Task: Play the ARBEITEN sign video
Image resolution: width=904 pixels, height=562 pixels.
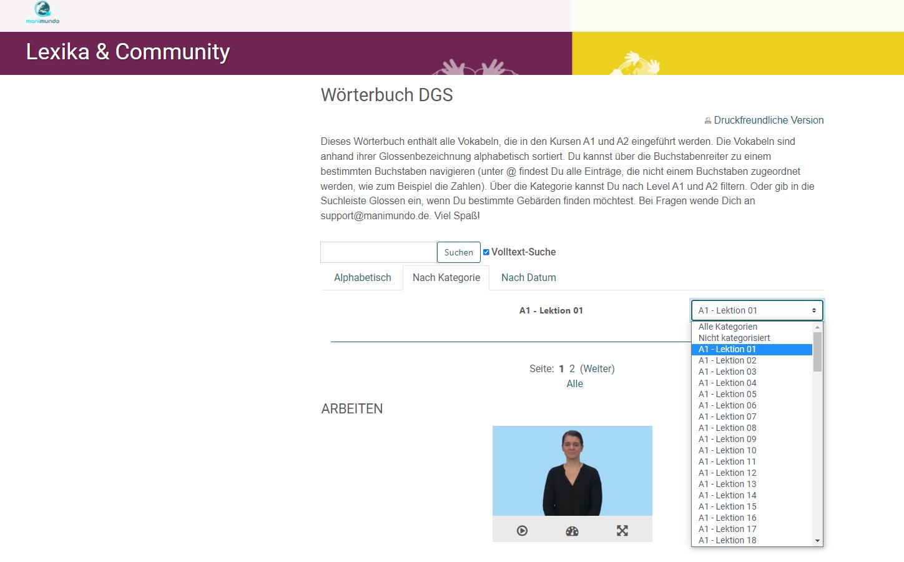Action: pyautogui.click(x=523, y=531)
